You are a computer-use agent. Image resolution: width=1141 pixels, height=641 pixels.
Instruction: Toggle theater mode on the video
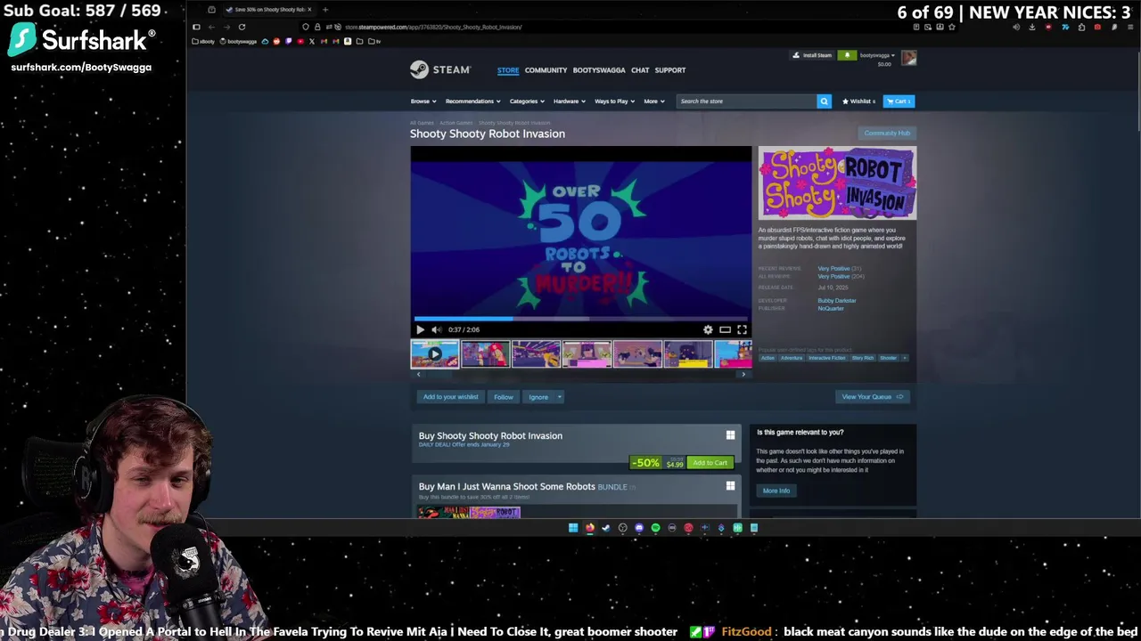click(x=725, y=329)
